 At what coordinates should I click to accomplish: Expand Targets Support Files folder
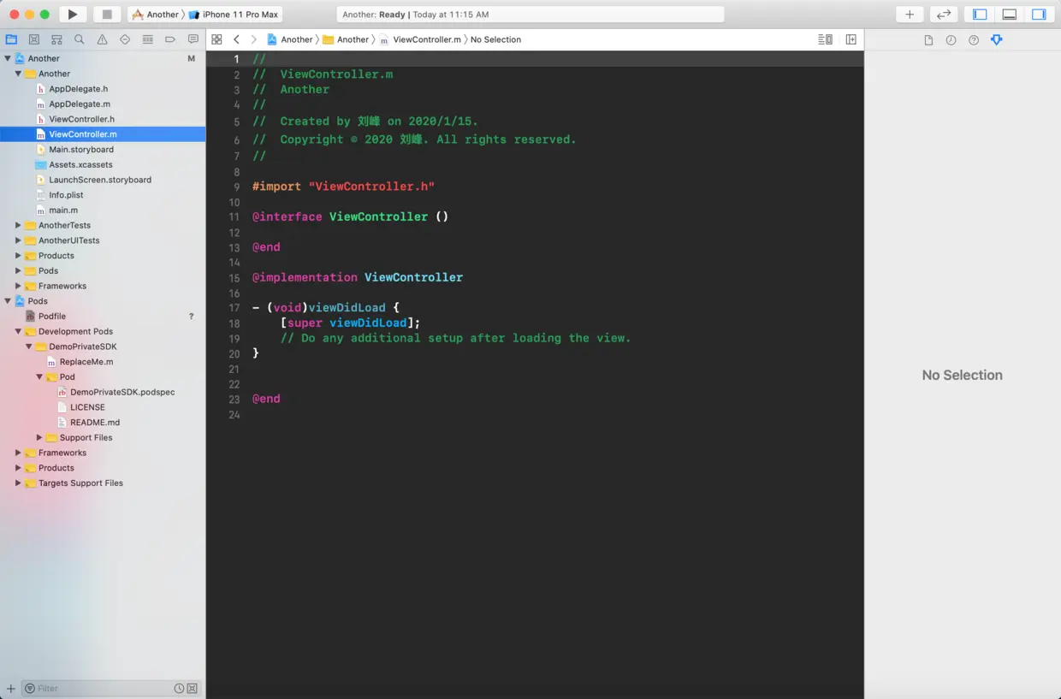click(18, 483)
